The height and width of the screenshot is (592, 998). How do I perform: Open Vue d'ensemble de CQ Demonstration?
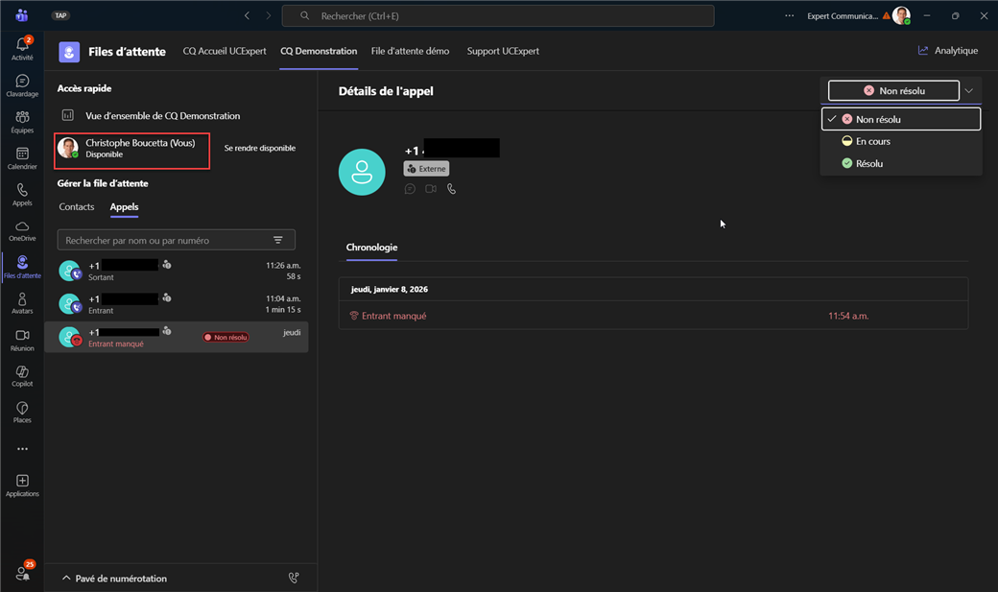click(162, 116)
